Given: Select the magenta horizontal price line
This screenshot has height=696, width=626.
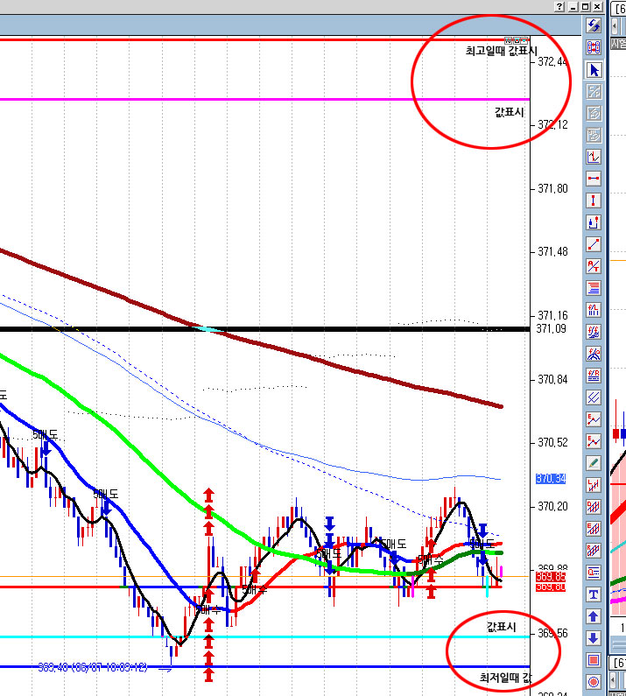Looking at the screenshot, I should click(263, 100).
